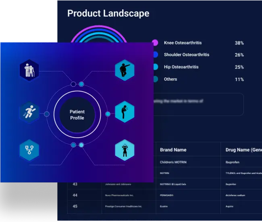Select the overweight person pointing hexagon icon
Image resolution: width=262 pixels, height=222 pixels.
tap(125, 70)
